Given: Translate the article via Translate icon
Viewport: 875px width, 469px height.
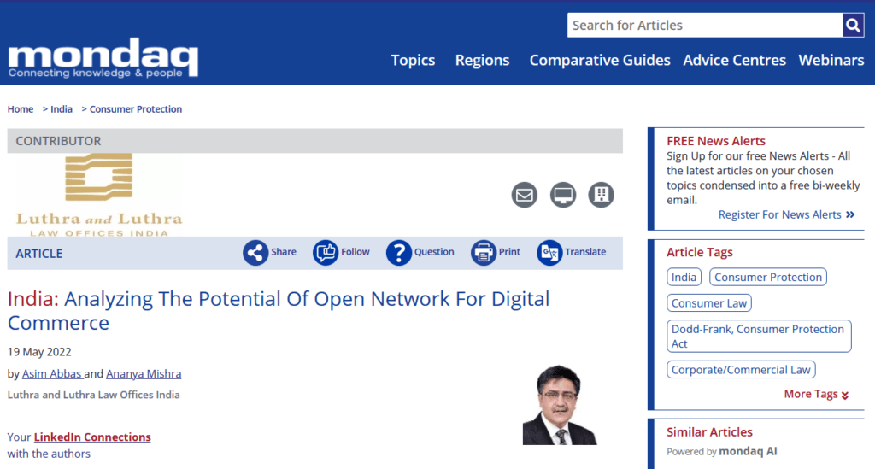Looking at the screenshot, I should [549, 253].
